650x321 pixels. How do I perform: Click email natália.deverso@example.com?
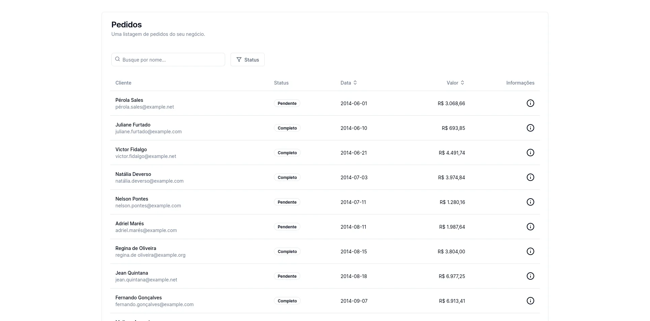coord(150,181)
